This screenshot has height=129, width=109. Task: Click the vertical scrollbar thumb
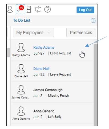point(96,85)
